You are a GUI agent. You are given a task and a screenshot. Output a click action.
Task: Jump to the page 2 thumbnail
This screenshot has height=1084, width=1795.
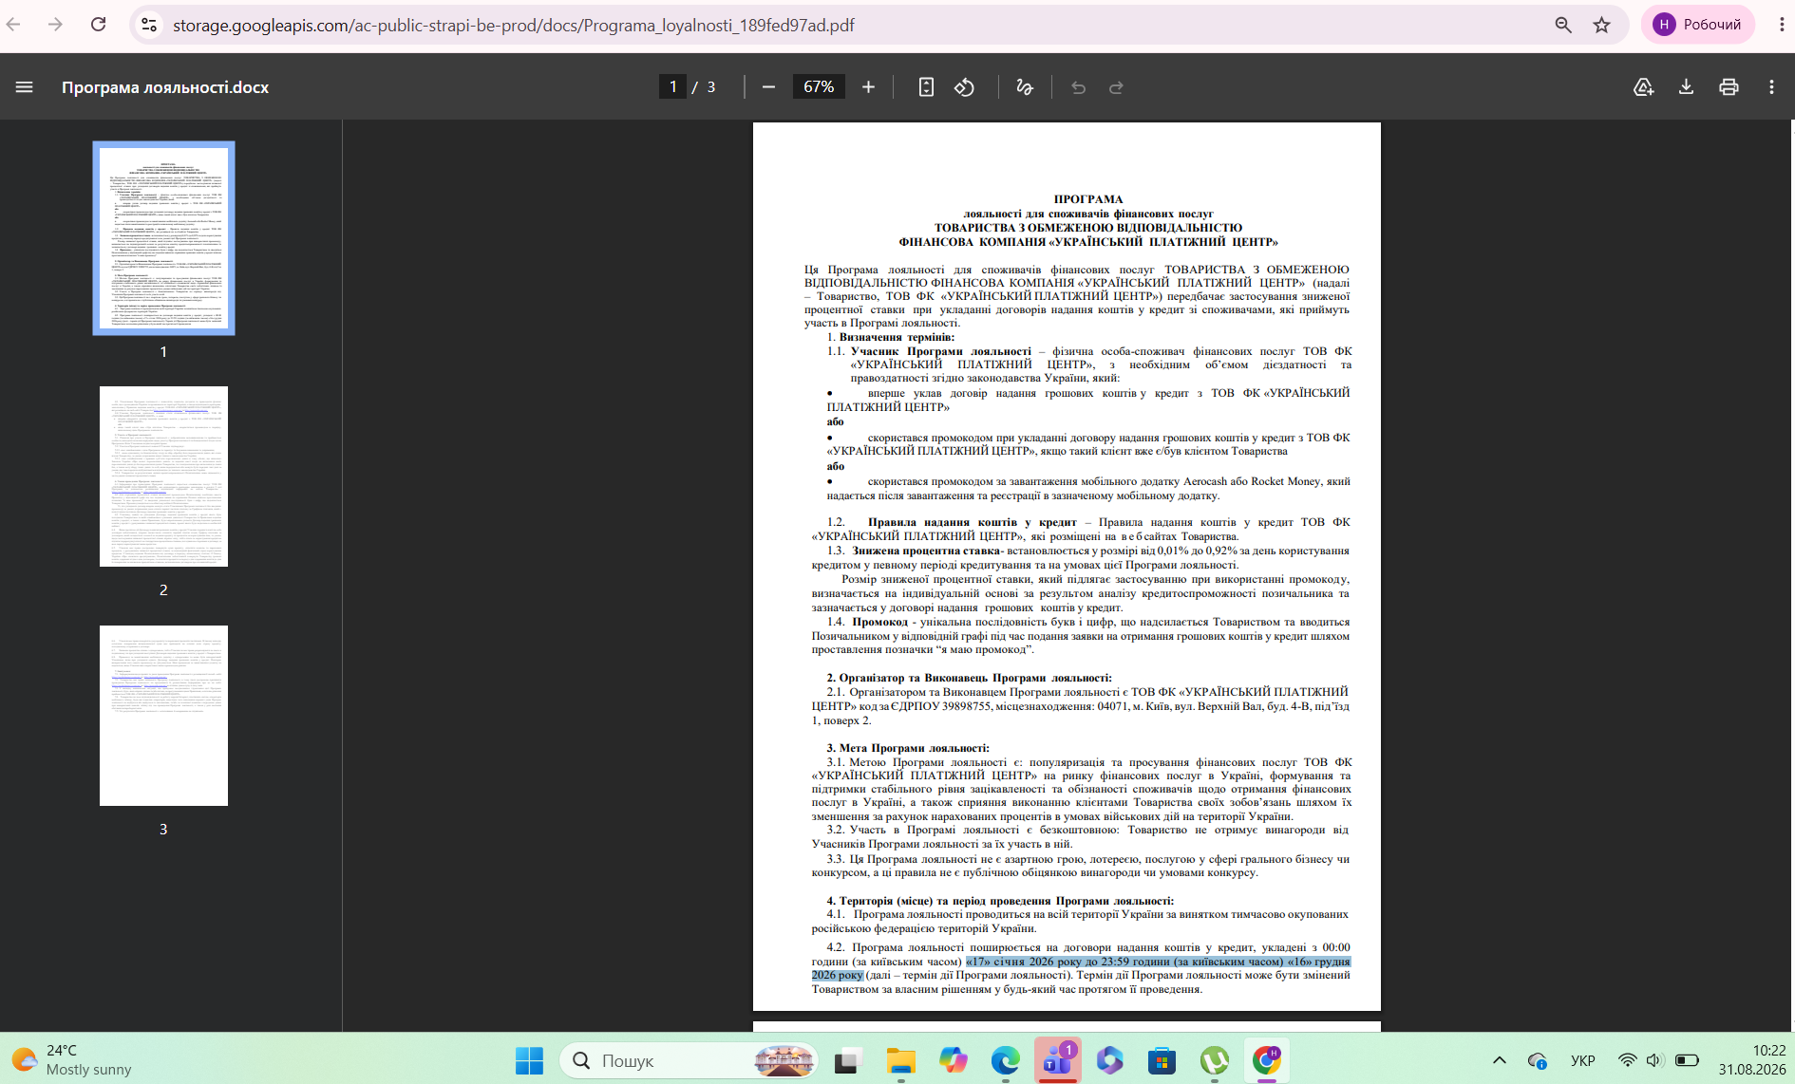coord(163,477)
